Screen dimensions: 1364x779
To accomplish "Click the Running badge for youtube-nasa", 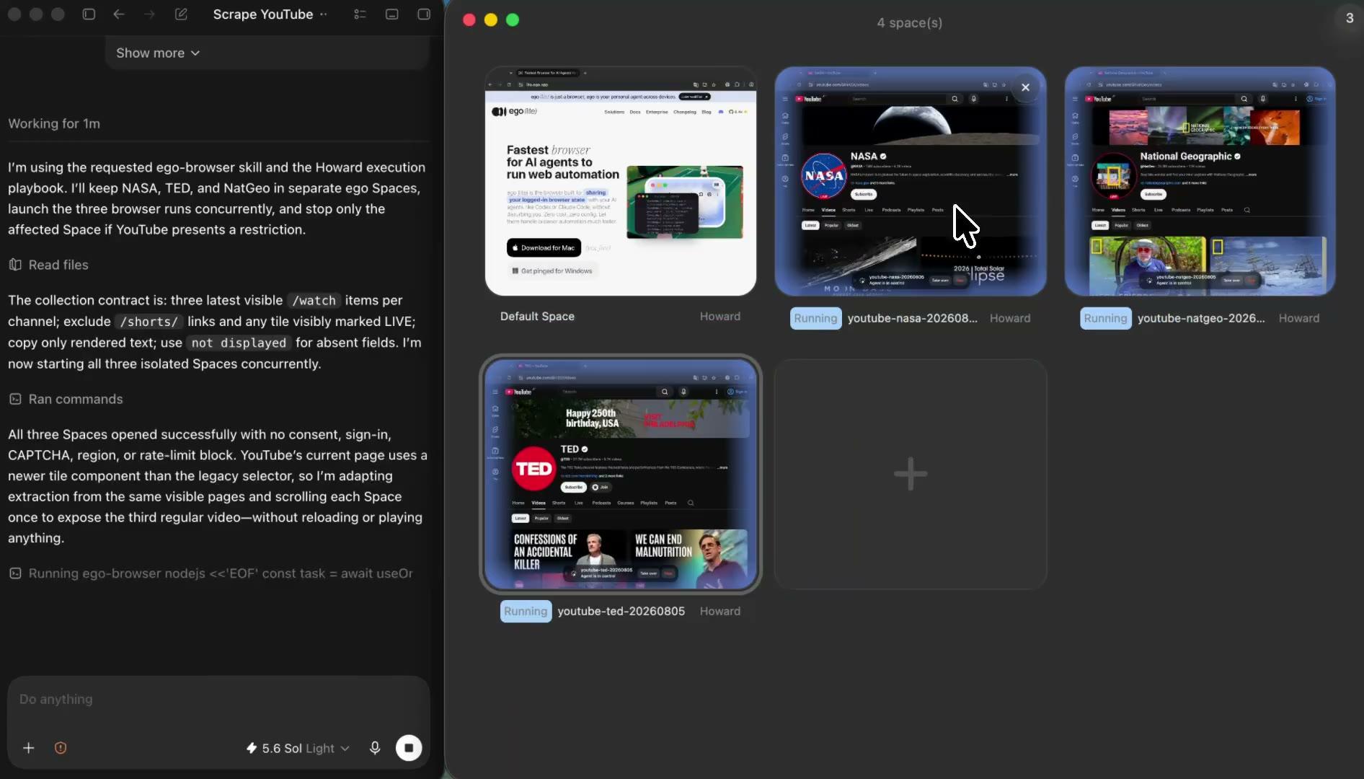I will 815,318.
